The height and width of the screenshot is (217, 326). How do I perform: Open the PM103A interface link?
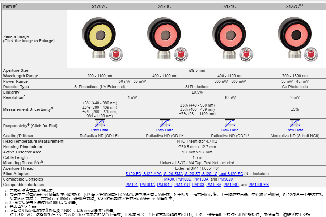coord(214,185)
